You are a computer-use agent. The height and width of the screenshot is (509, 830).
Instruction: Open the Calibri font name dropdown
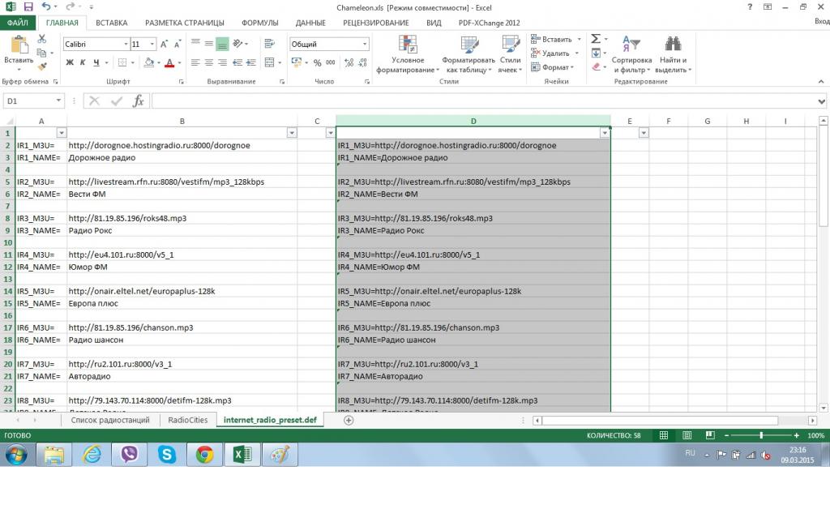tap(126, 44)
